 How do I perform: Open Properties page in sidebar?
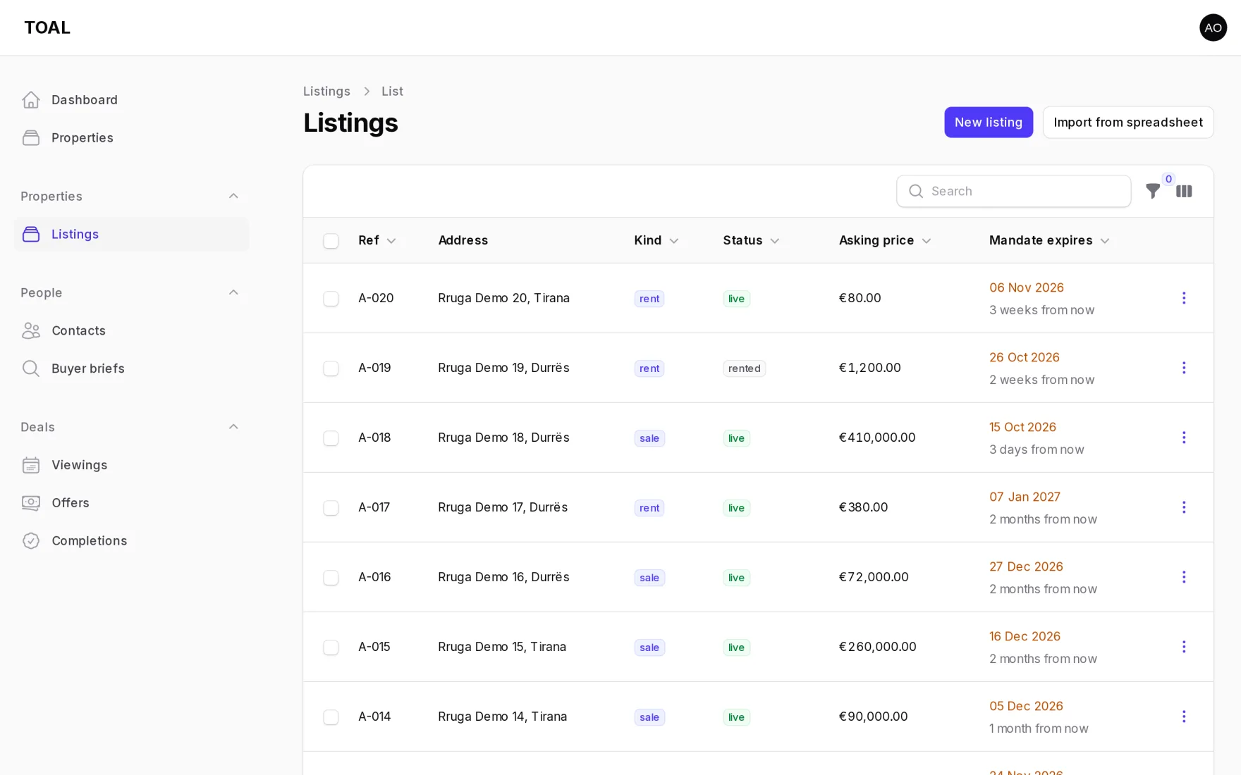pyautogui.click(x=131, y=138)
